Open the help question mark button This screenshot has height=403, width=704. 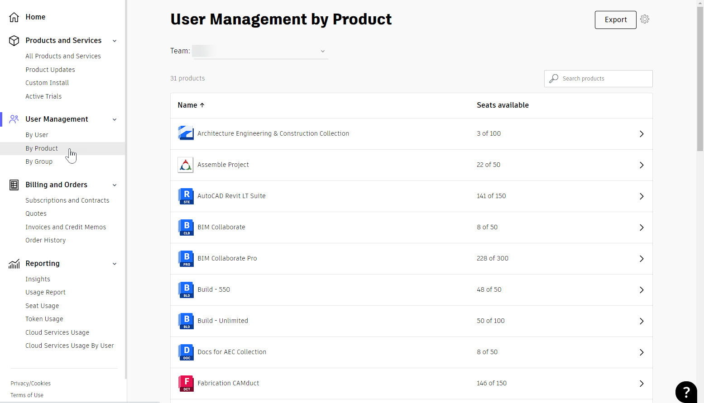(686, 392)
